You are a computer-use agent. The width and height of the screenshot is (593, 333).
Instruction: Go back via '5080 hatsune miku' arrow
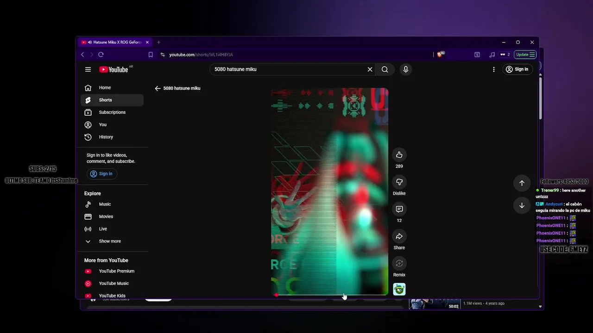tap(158, 88)
